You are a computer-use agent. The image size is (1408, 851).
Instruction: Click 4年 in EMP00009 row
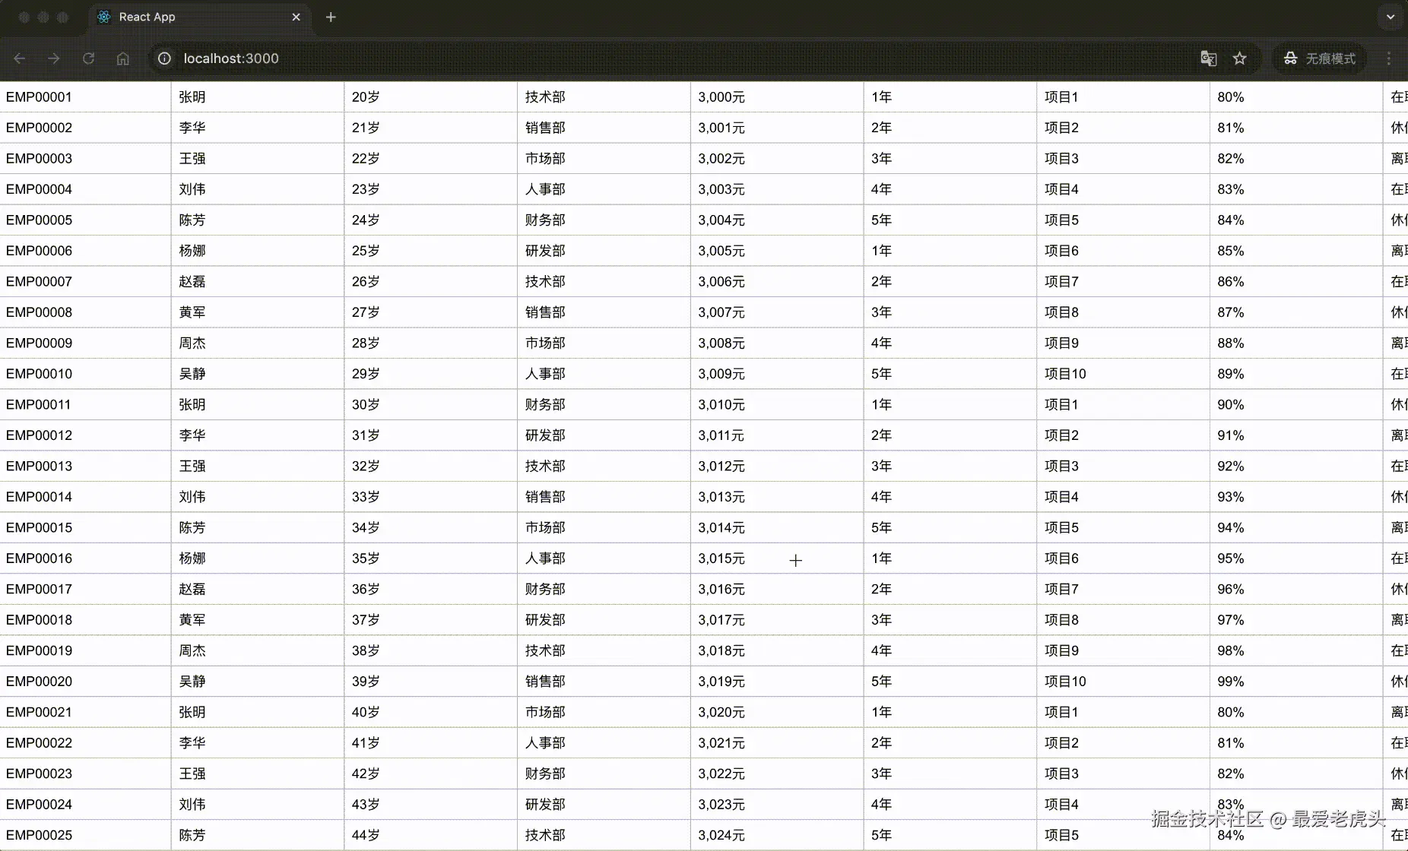[882, 343]
